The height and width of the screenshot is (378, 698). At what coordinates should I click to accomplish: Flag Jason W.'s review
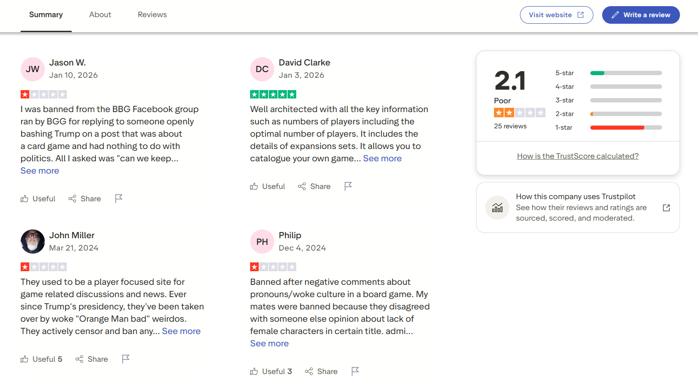[x=119, y=199]
